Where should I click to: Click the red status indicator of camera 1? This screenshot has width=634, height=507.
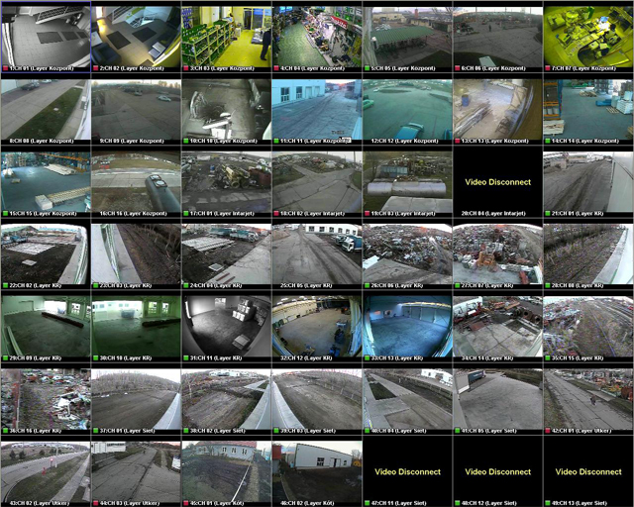tap(5, 68)
